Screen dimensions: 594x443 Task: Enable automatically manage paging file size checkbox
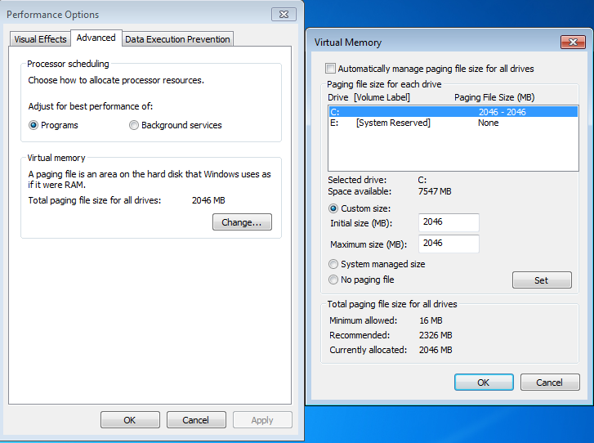coord(330,69)
